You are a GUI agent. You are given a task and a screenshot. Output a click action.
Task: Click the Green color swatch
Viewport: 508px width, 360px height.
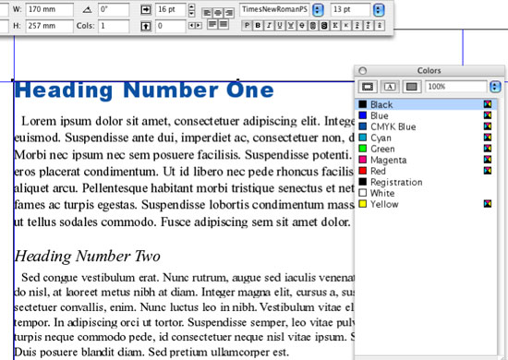pos(363,149)
